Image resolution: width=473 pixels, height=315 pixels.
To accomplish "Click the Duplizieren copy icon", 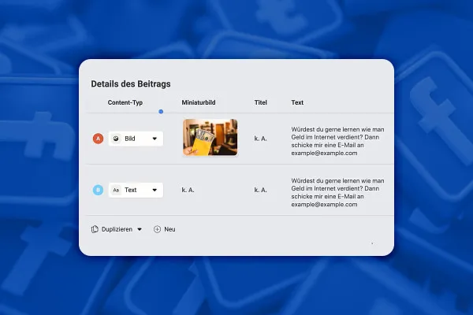I will pyautogui.click(x=95, y=229).
